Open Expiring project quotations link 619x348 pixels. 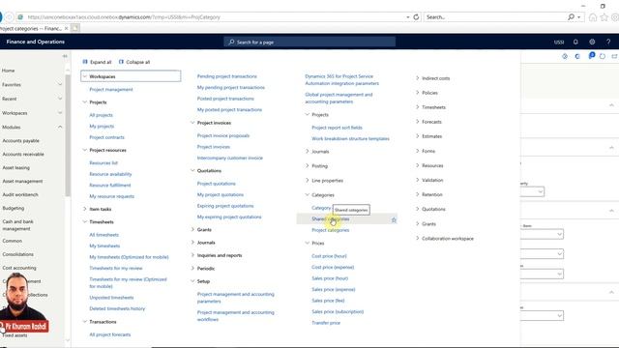pos(225,206)
